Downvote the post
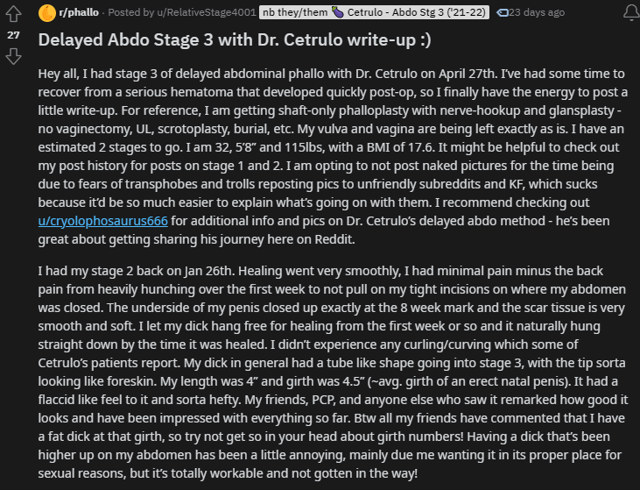This screenshot has height=490, width=640. (x=13, y=56)
